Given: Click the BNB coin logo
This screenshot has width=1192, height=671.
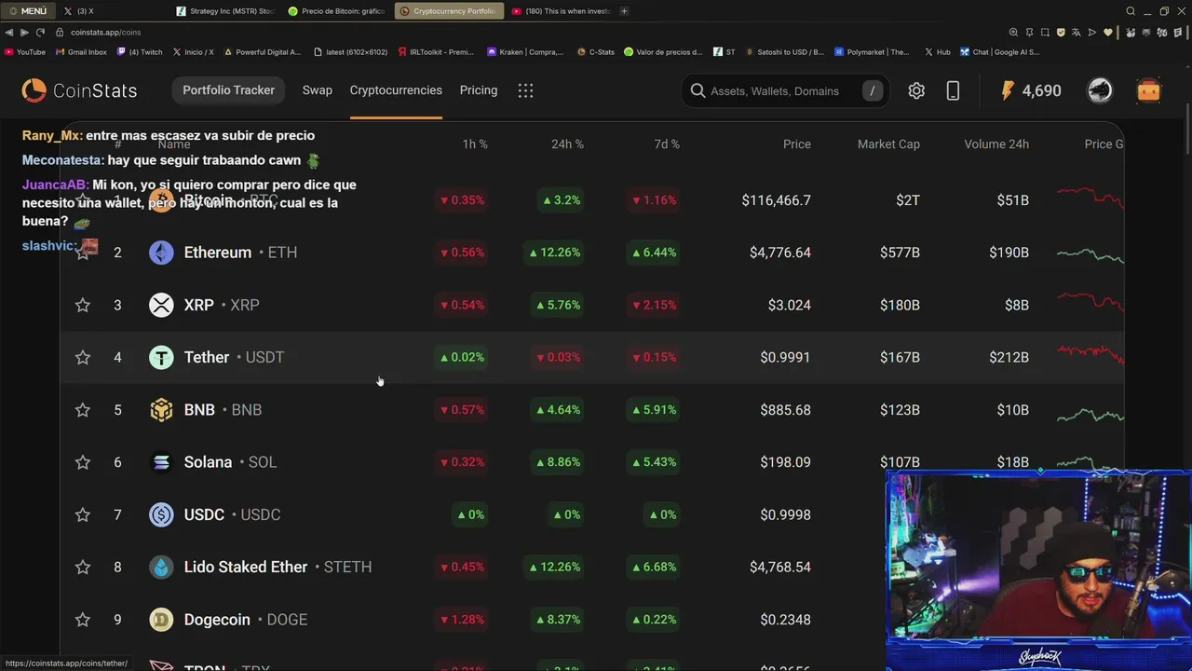Looking at the screenshot, I should 161,410.
